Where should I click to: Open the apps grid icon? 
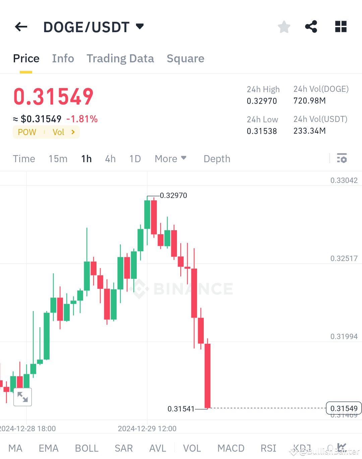point(341,27)
